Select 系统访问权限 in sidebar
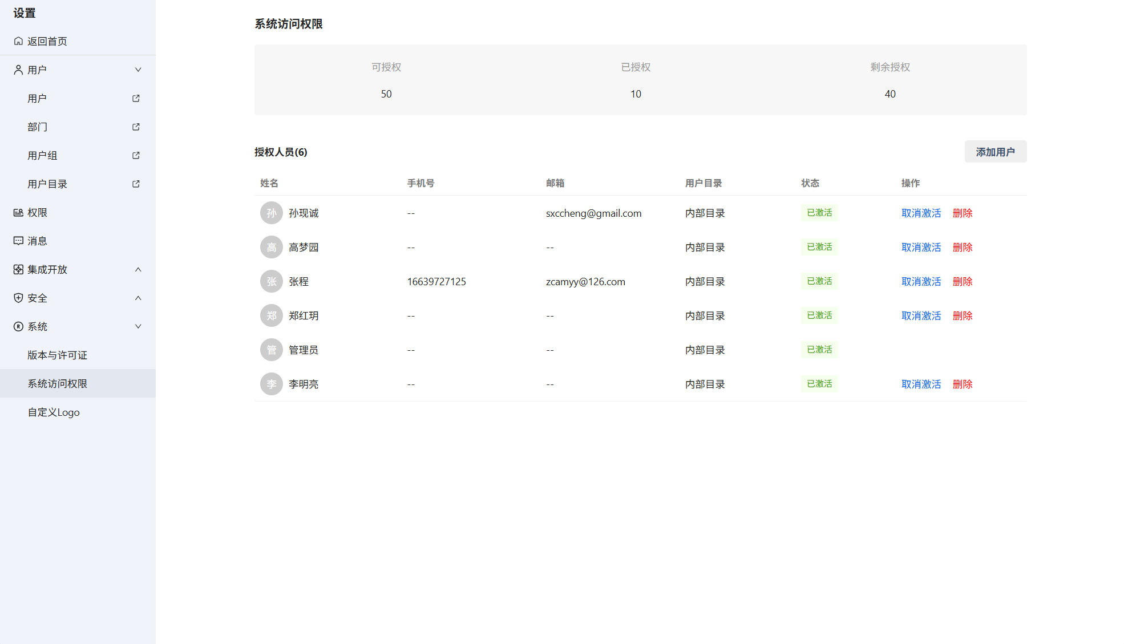 pyautogui.click(x=57, y=383)
